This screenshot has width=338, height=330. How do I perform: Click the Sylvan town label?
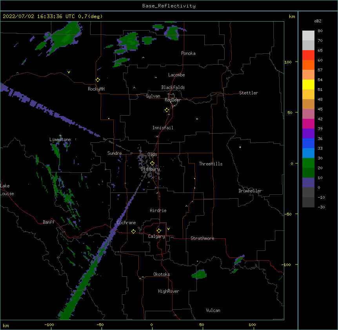point(153,96)
